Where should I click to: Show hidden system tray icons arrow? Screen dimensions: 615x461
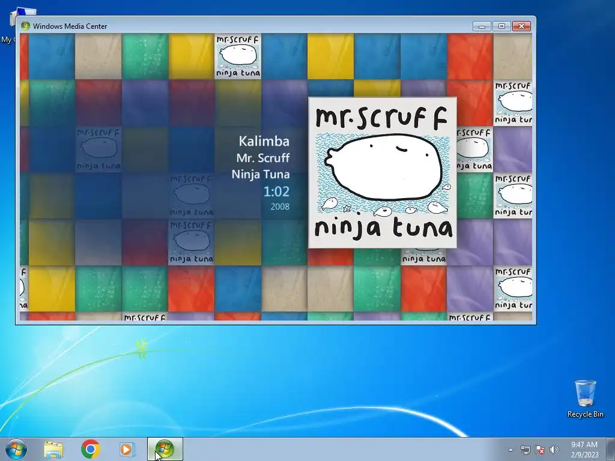coord(510,450)
